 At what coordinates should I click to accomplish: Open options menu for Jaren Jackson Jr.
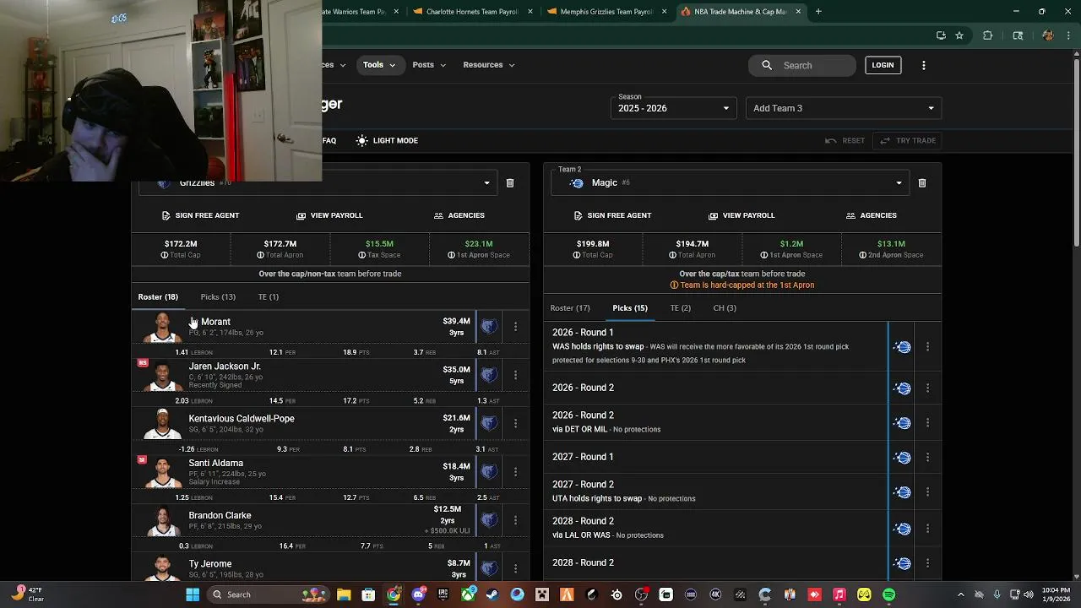click(x=515, y=375)
